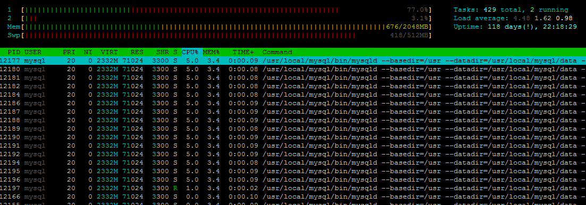Select process row with PID 12166

293,197
